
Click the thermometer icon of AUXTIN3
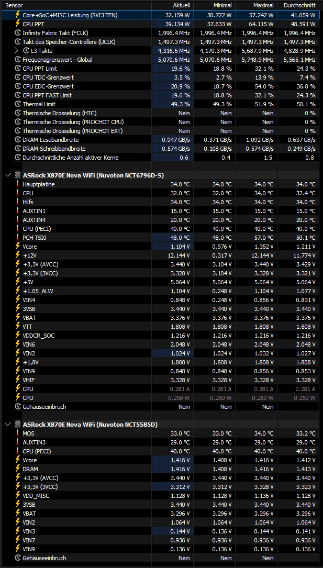(17, 442)
